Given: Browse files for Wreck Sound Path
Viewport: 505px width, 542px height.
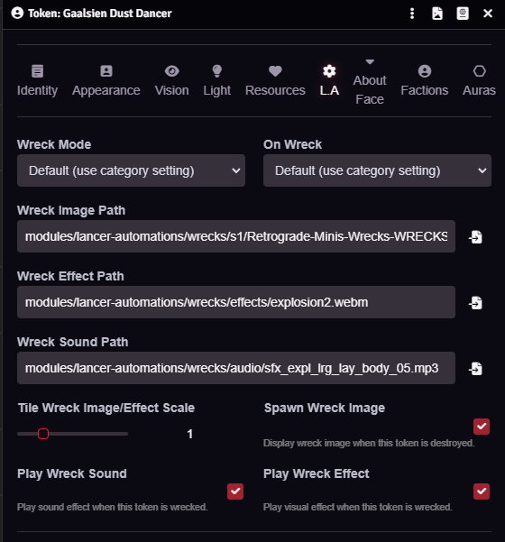Looking at the screenshot, I should pyautogui.click(x=476, y=369).
